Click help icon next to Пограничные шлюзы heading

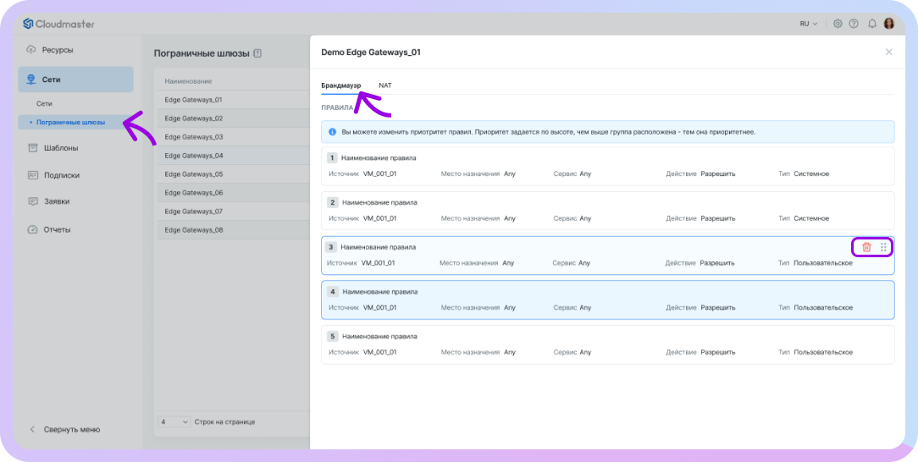tap(257, 53)
